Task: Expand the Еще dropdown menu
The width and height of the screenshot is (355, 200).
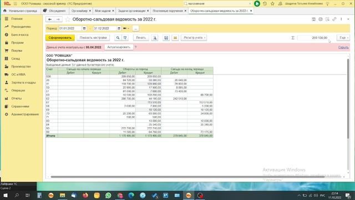Action: pos(343,38)
